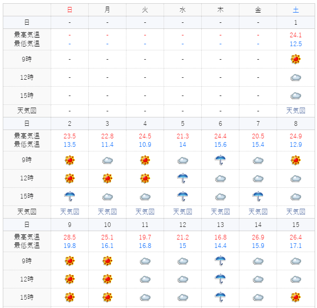Click the high temperature 20.5 for day 7
The width and height of the screenshot is (317, 308).
pos(258,136)
